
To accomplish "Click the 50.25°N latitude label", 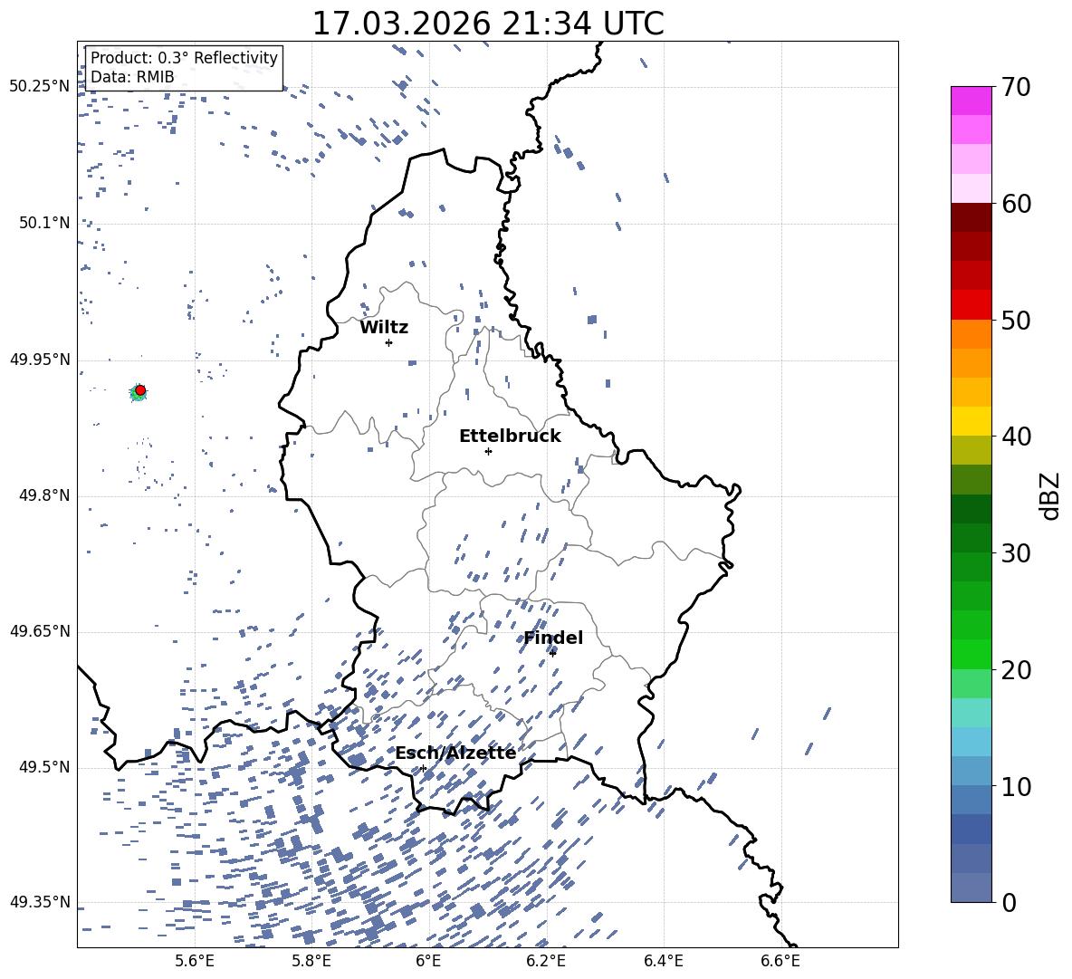I will (39, 87).
